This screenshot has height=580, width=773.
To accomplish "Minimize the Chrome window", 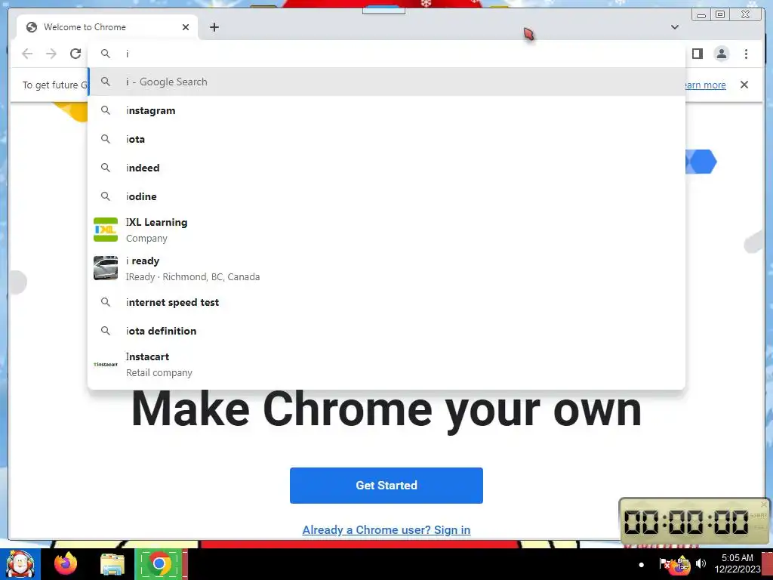I will (x=701, y=15).
